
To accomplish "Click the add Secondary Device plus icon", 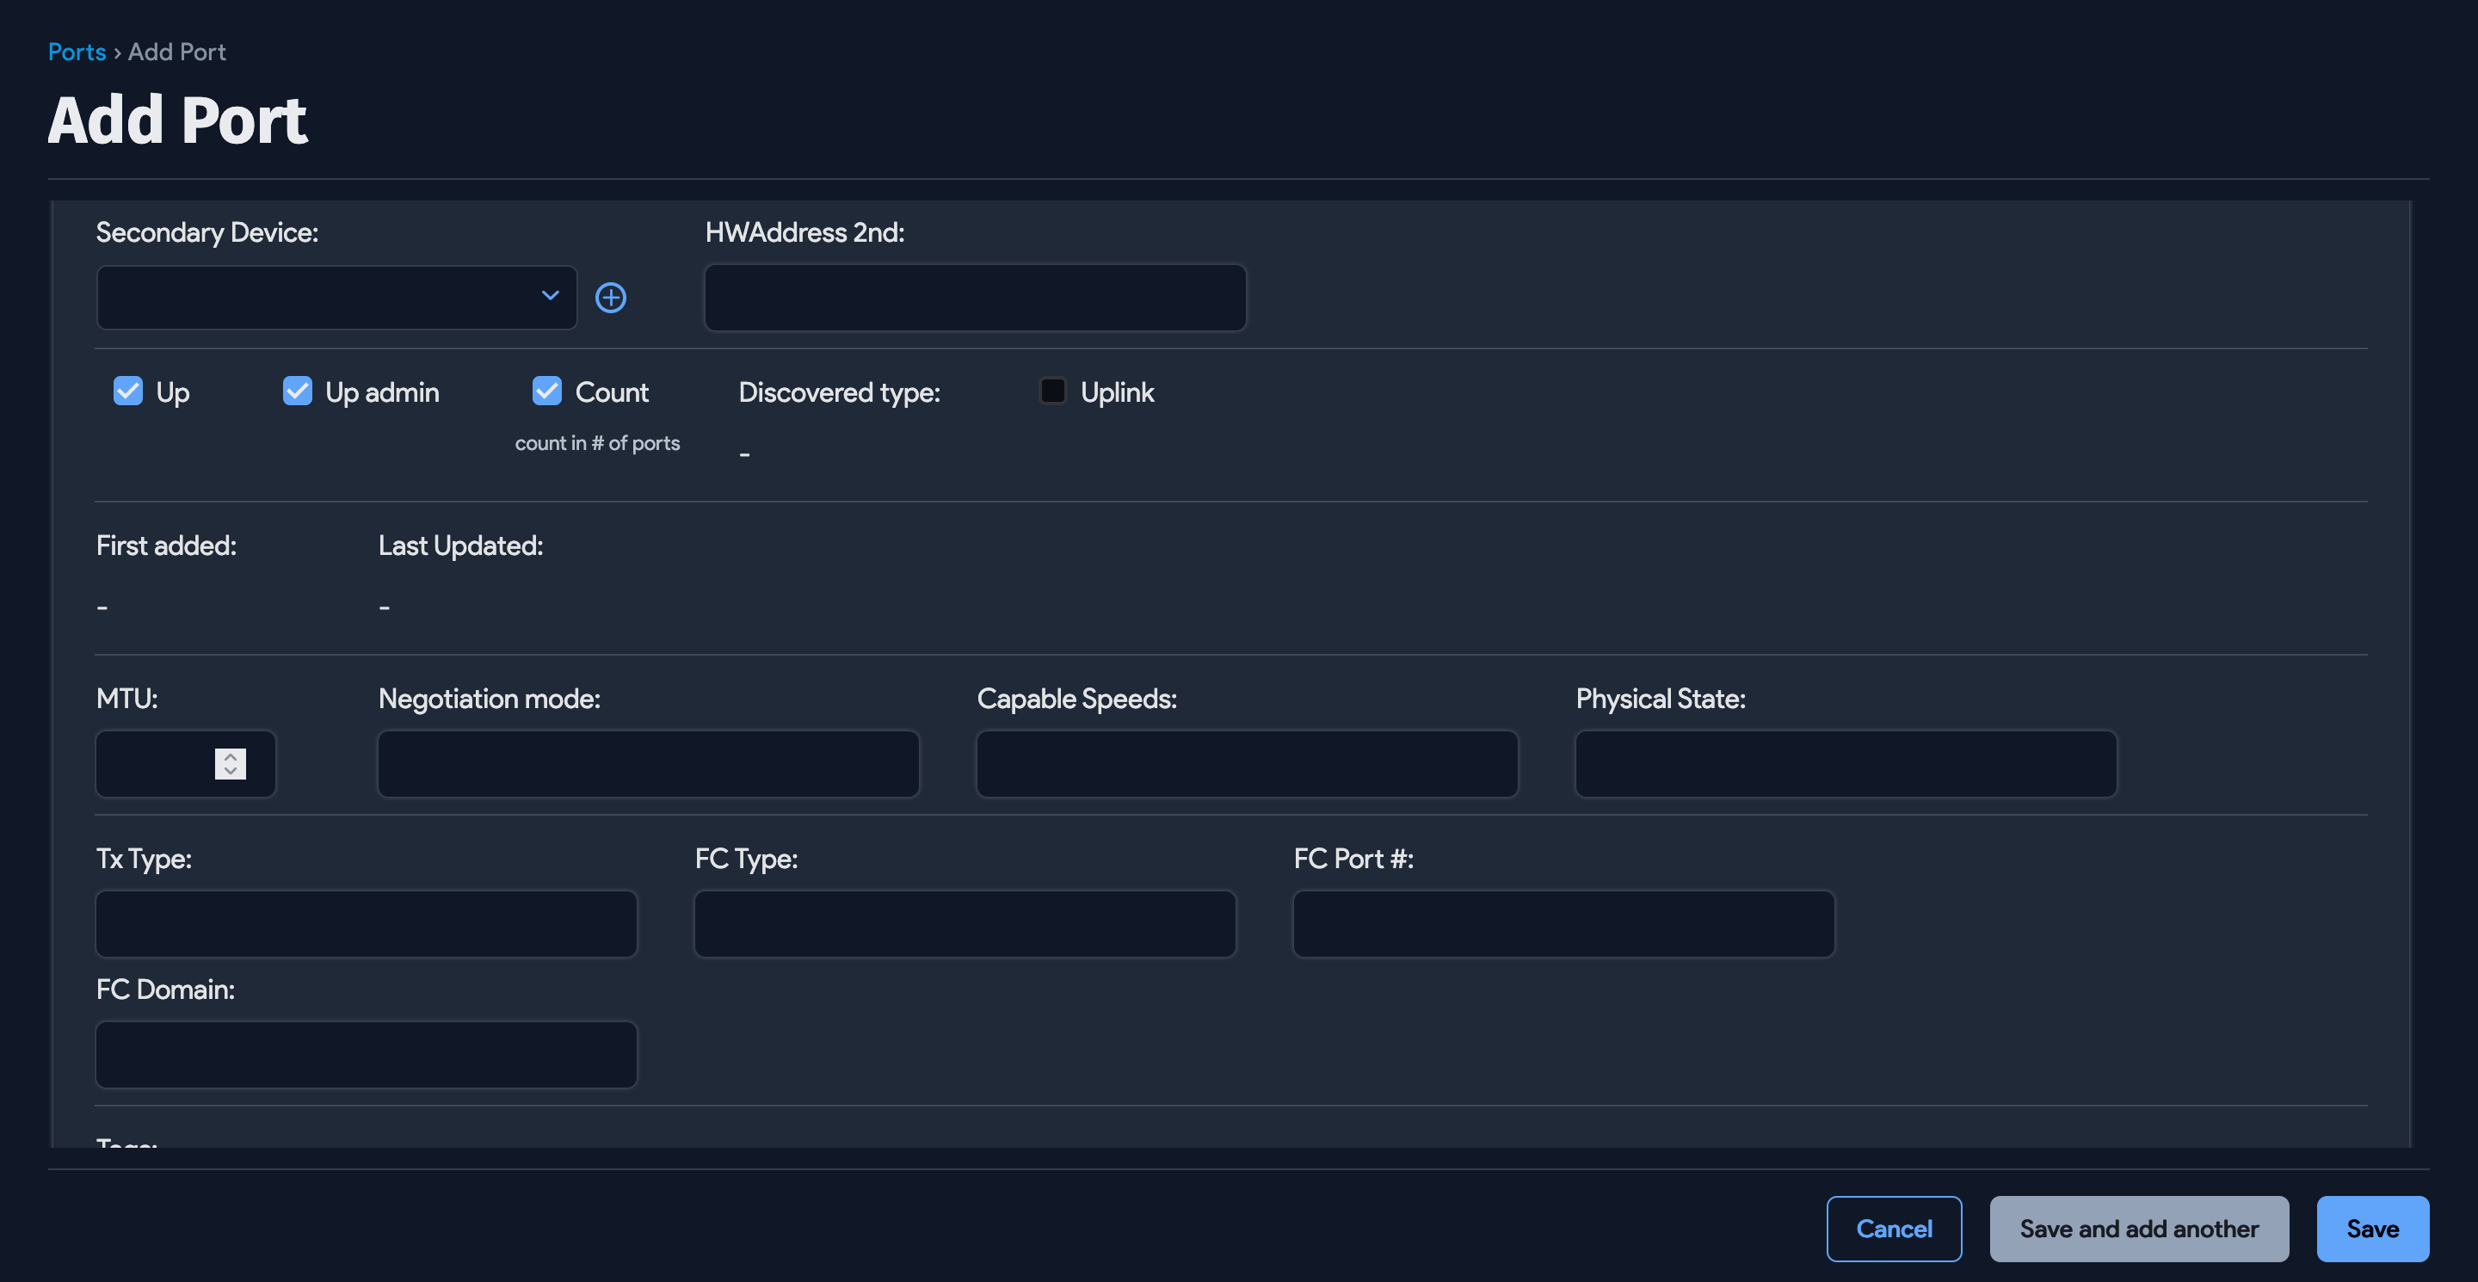I will point(611,297).
